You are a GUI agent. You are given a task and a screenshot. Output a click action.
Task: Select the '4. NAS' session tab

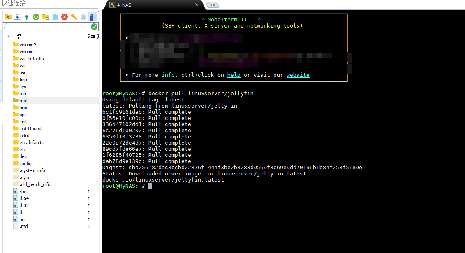(154, 5)
